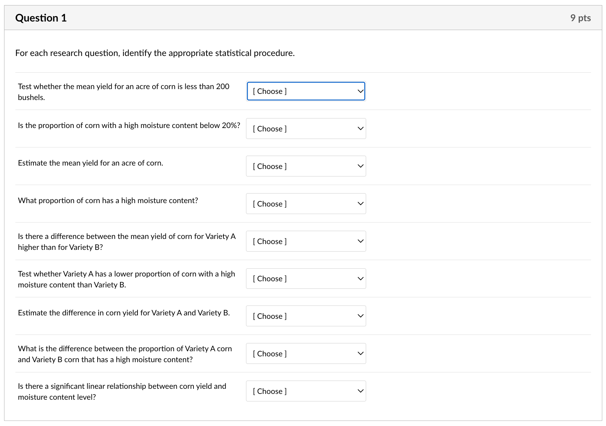
Task: Open dropdown for estimating difference in corn yield
Action: point(306,316)
